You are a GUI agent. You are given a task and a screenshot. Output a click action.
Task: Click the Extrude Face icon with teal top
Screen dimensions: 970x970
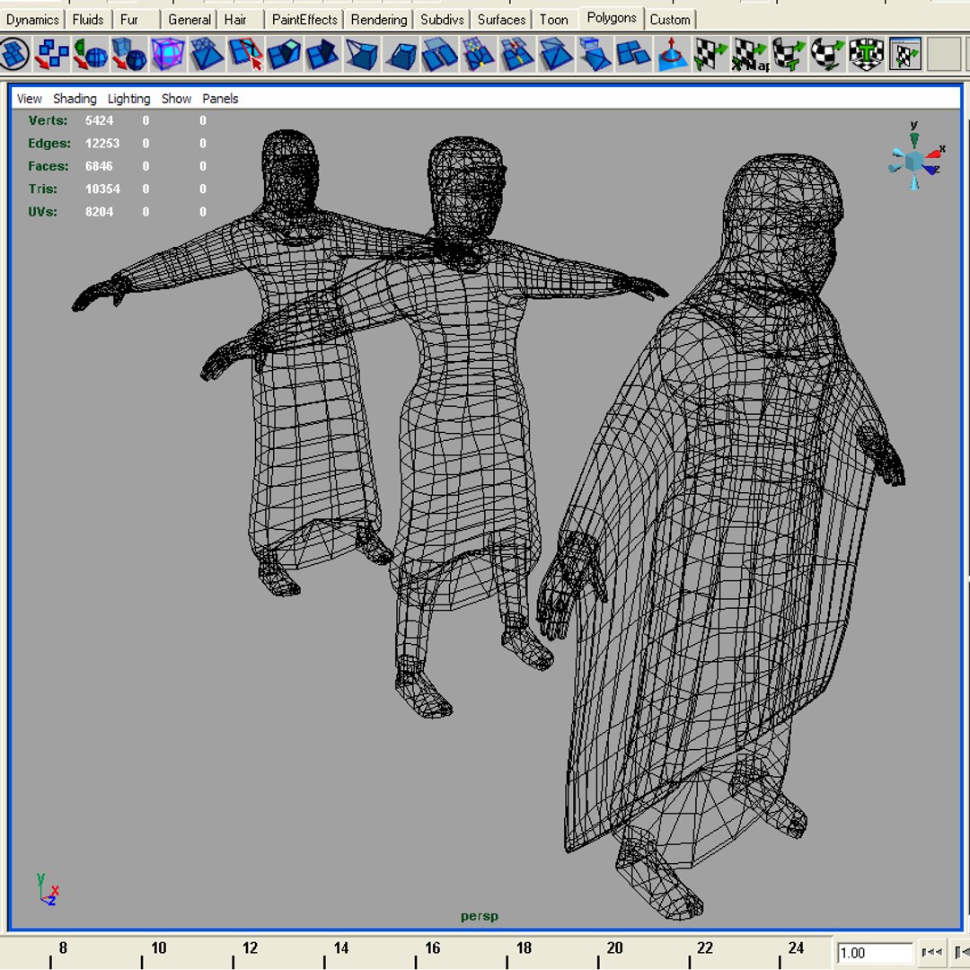coord(284,54)
